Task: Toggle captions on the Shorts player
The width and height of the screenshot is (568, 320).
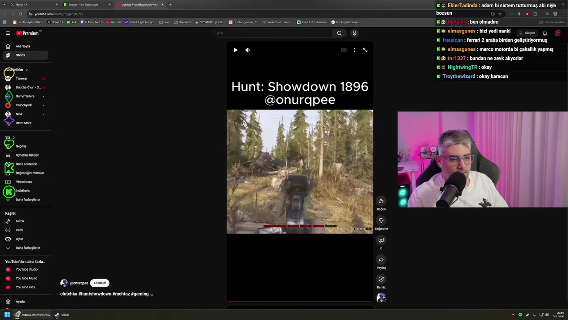Action: (343, 50)
